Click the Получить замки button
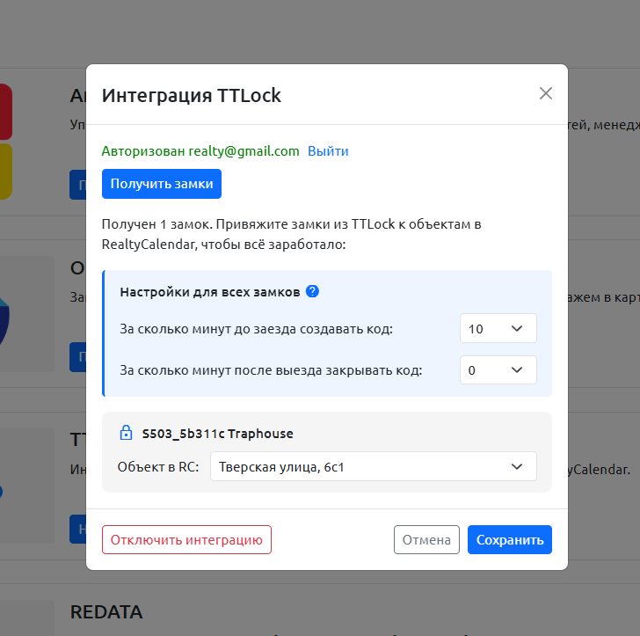The image size is (640, 636). [x=162, y=184]
